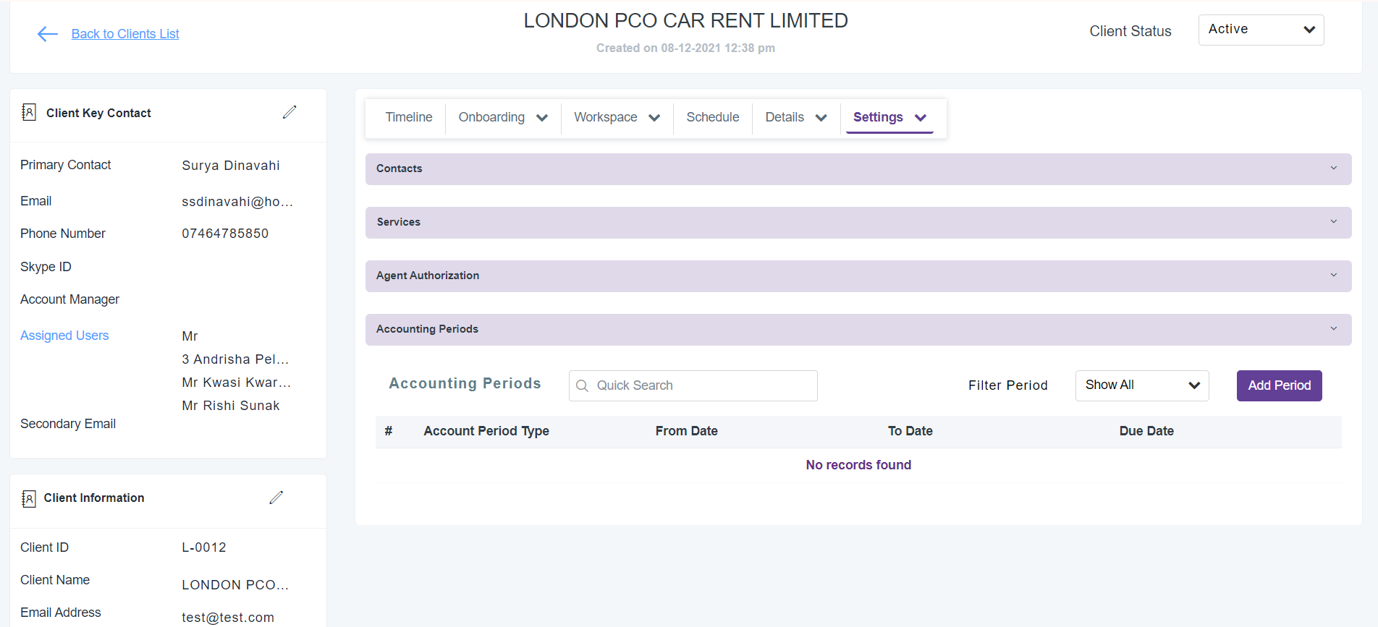The width and height of the screenshot is (1378, 627).
Task: Click assigned user Mr Kwasi Kwar...
Action: click(x=237, y=383)
